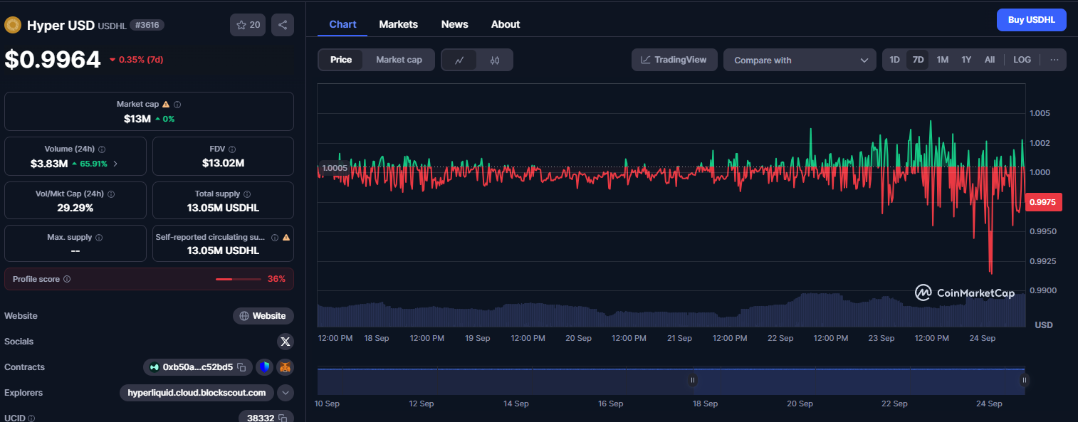Copy the contract address icon
This screenshot has width=1078, height=422.
click(x=242, y=367)
